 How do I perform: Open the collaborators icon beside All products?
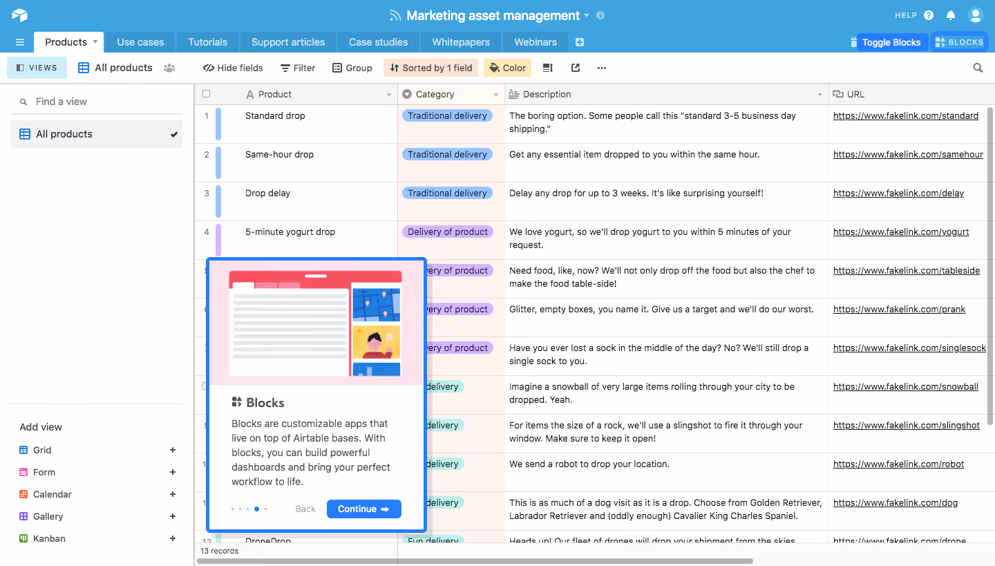click(x=169, y=68)
